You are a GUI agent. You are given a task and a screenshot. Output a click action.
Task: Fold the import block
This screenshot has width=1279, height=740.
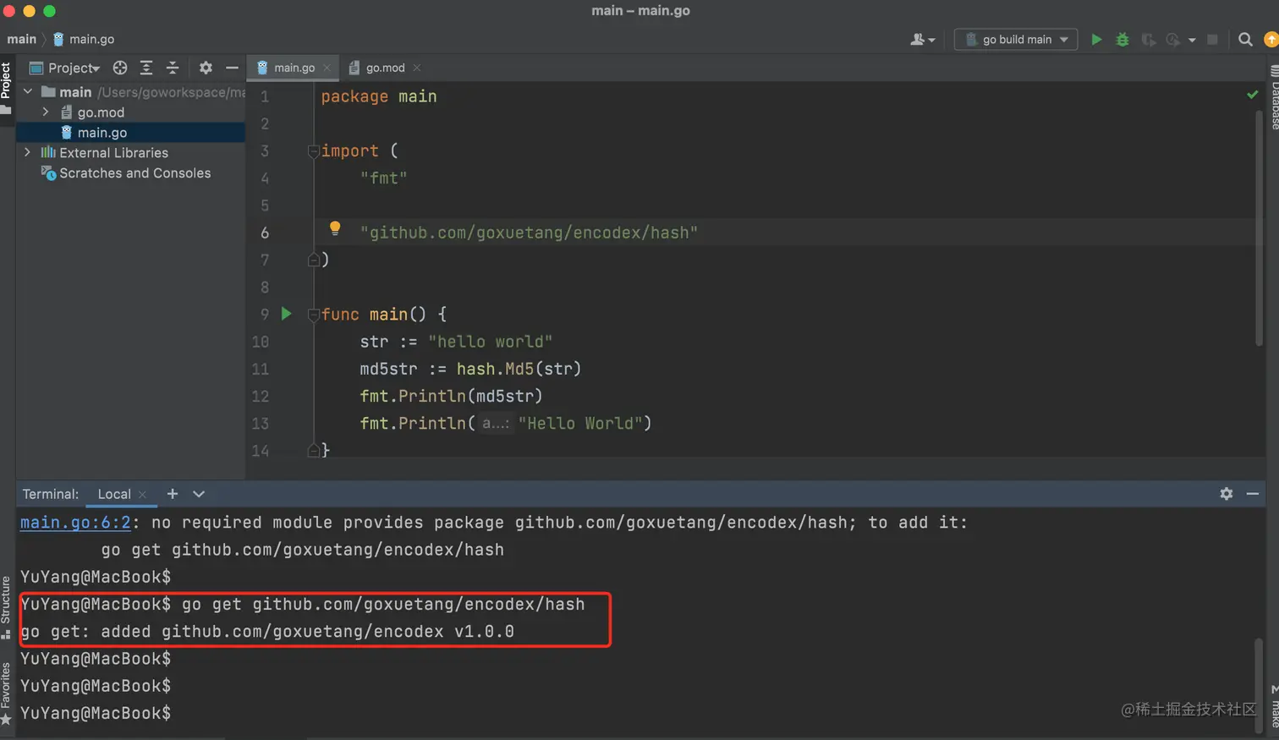[x=313, y=151]
